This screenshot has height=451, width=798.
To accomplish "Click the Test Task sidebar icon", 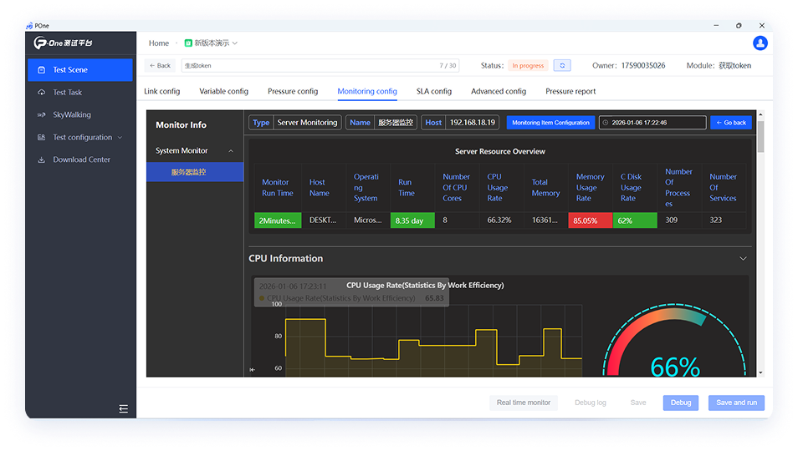I will click(42, 93).
